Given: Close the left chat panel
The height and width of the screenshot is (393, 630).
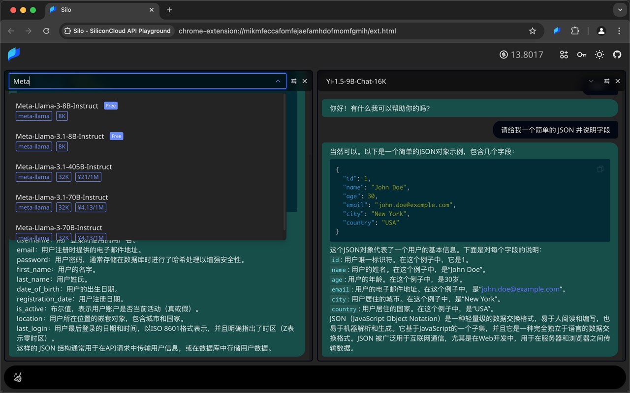Looking at the screenshot, I should click(305, 81).
